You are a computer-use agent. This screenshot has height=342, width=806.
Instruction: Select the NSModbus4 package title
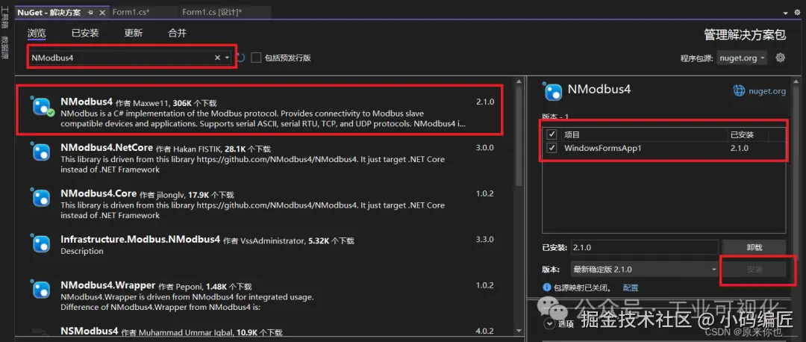[x=89, y=330]
